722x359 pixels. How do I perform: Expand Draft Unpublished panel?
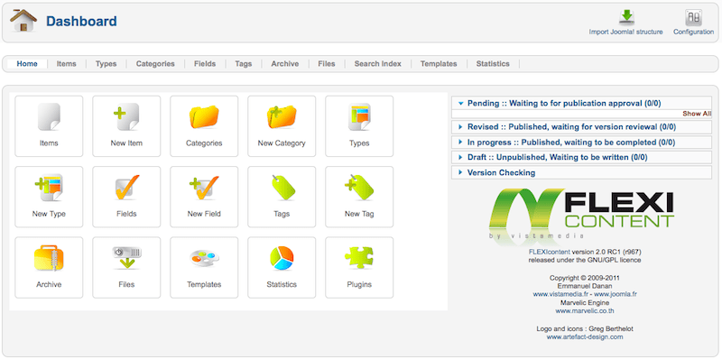coord(581,158)
